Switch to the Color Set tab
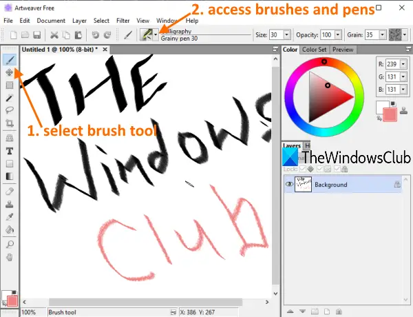413x317 pixels. 315,50
